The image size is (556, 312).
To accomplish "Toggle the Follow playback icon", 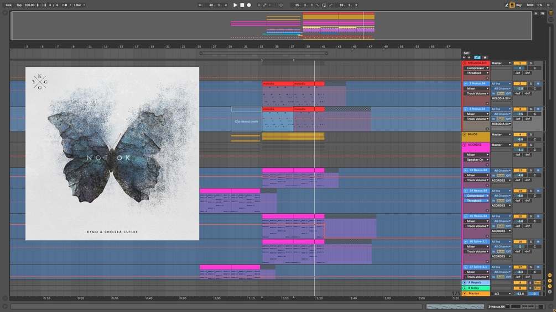I will [x=200, y=5].
